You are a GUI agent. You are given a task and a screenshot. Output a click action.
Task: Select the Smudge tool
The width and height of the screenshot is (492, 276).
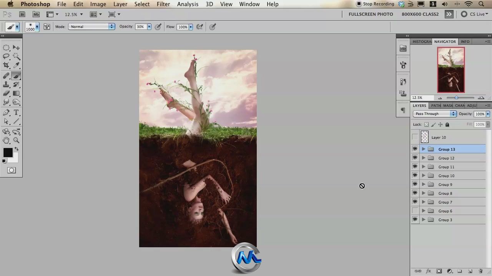pyautogui.click(x=7, y=102)
